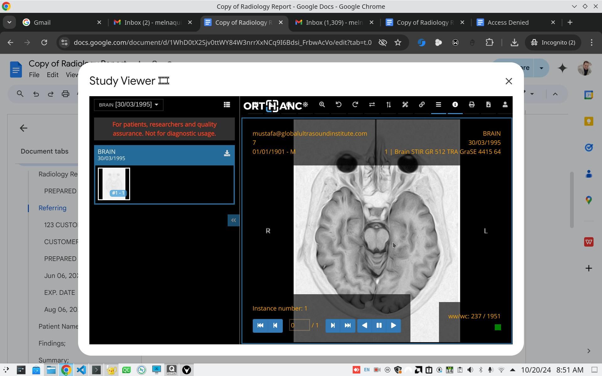Jump to last frame button
This screenshot has width=602, height=376.
[x=348, y=326]
